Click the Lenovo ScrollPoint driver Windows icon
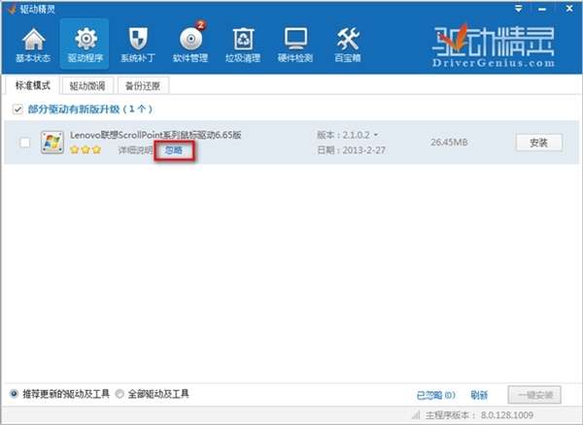 [x=52, y=143]
